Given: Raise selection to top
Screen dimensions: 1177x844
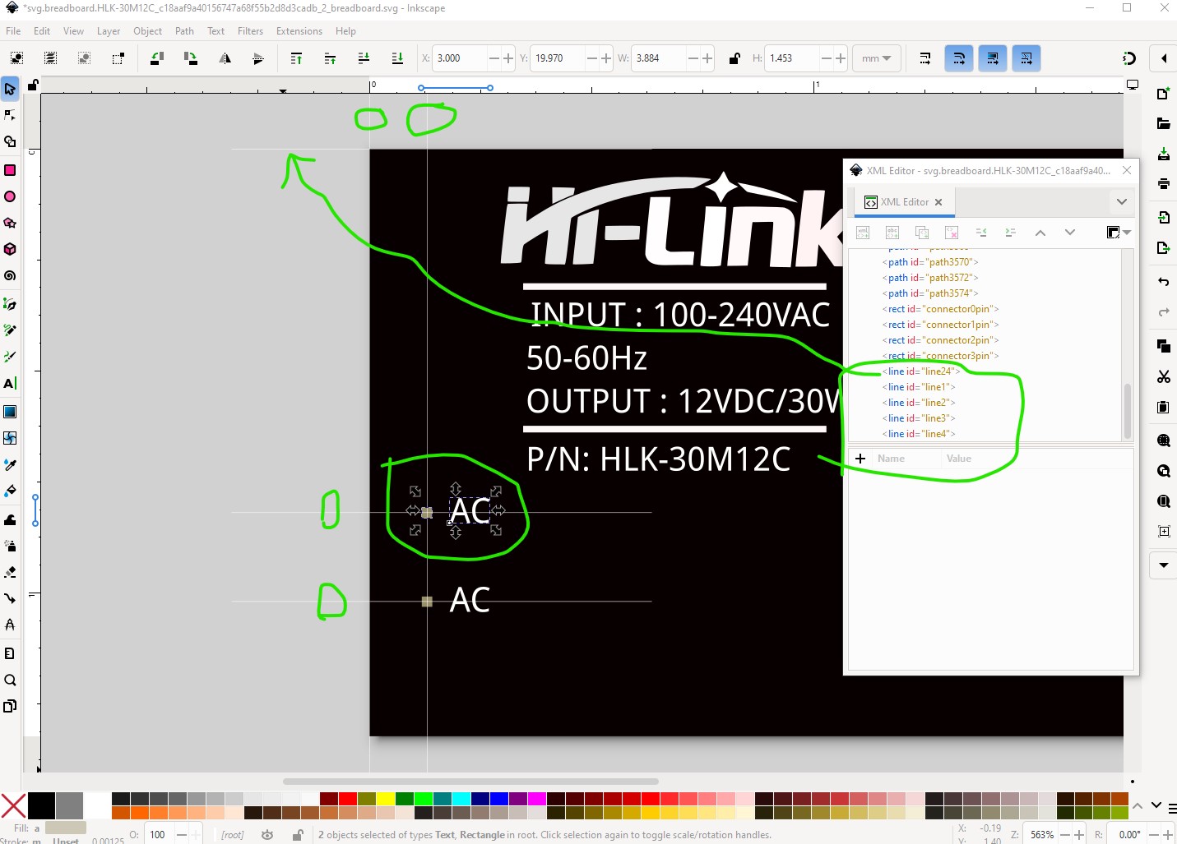Looking at the screenshot, I should 296,58.
